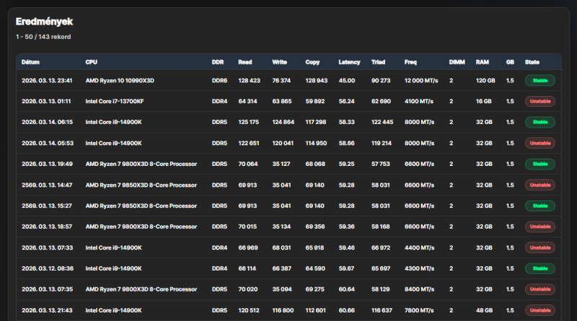Click the 120 GB RAM cell
Image resolution: width=577 pixels, height=321 pixels.
pyautogui.click(x=485, y=80)
